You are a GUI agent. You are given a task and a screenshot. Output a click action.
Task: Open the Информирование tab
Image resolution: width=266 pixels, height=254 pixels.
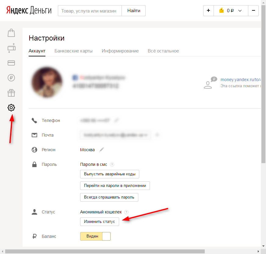coord(120,51)
